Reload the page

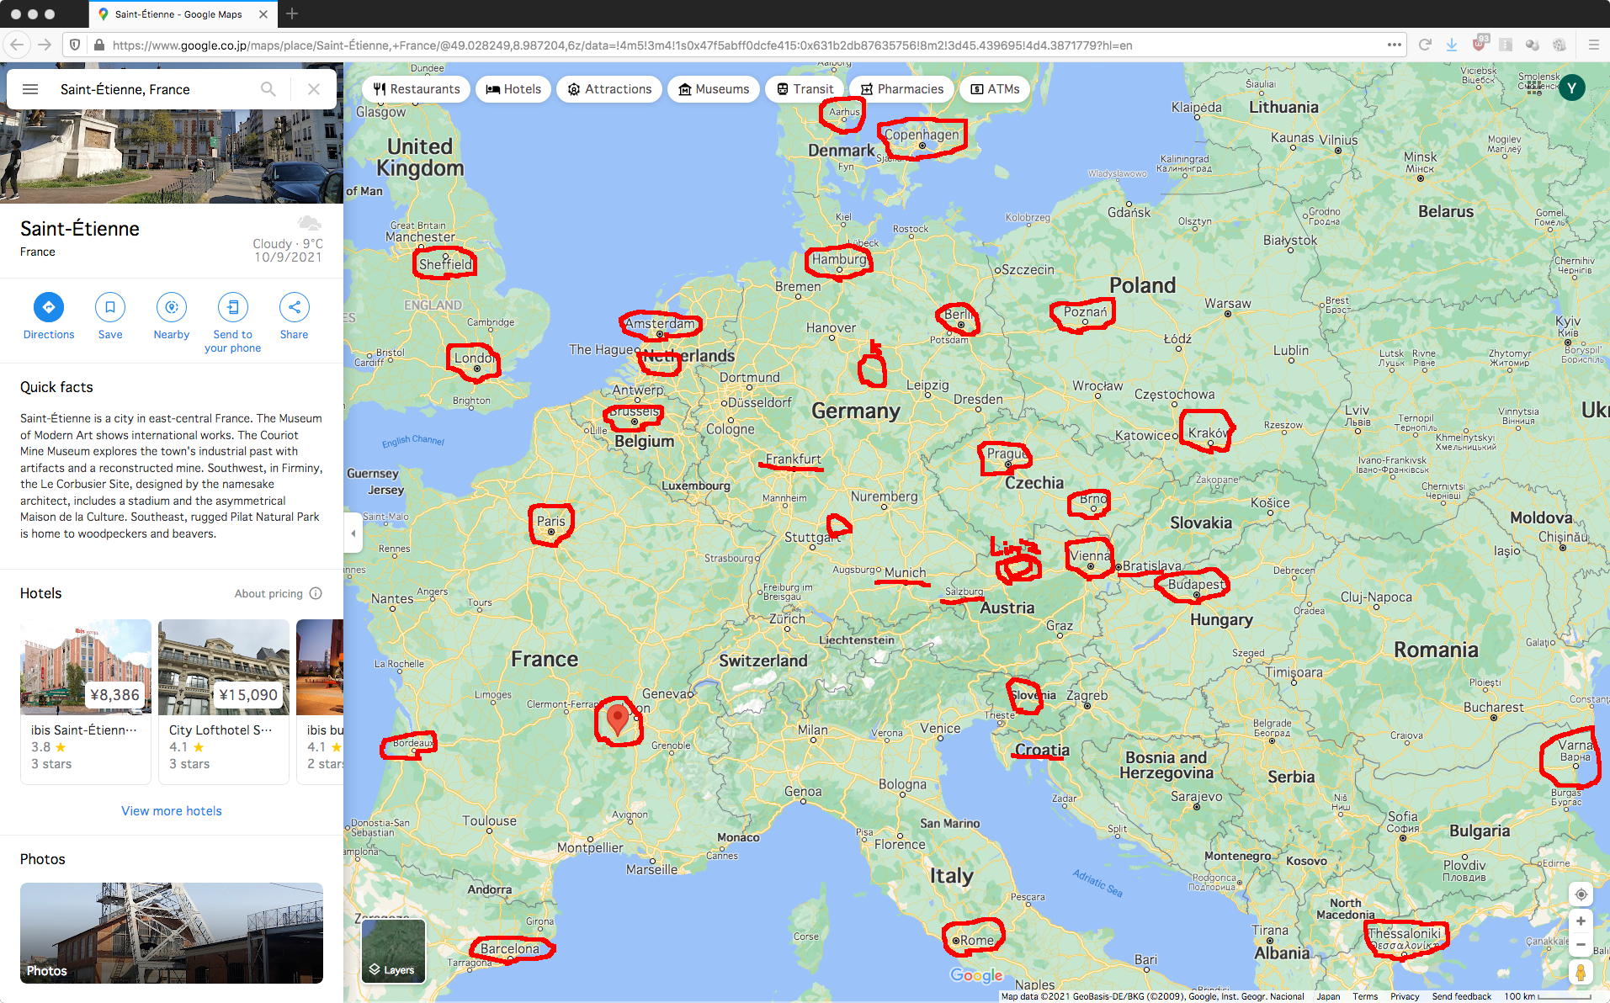point(1425,45)
